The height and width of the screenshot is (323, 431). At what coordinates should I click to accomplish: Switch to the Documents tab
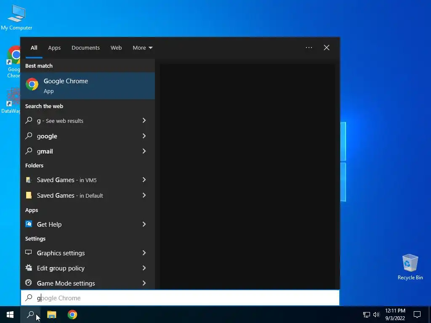85,48
